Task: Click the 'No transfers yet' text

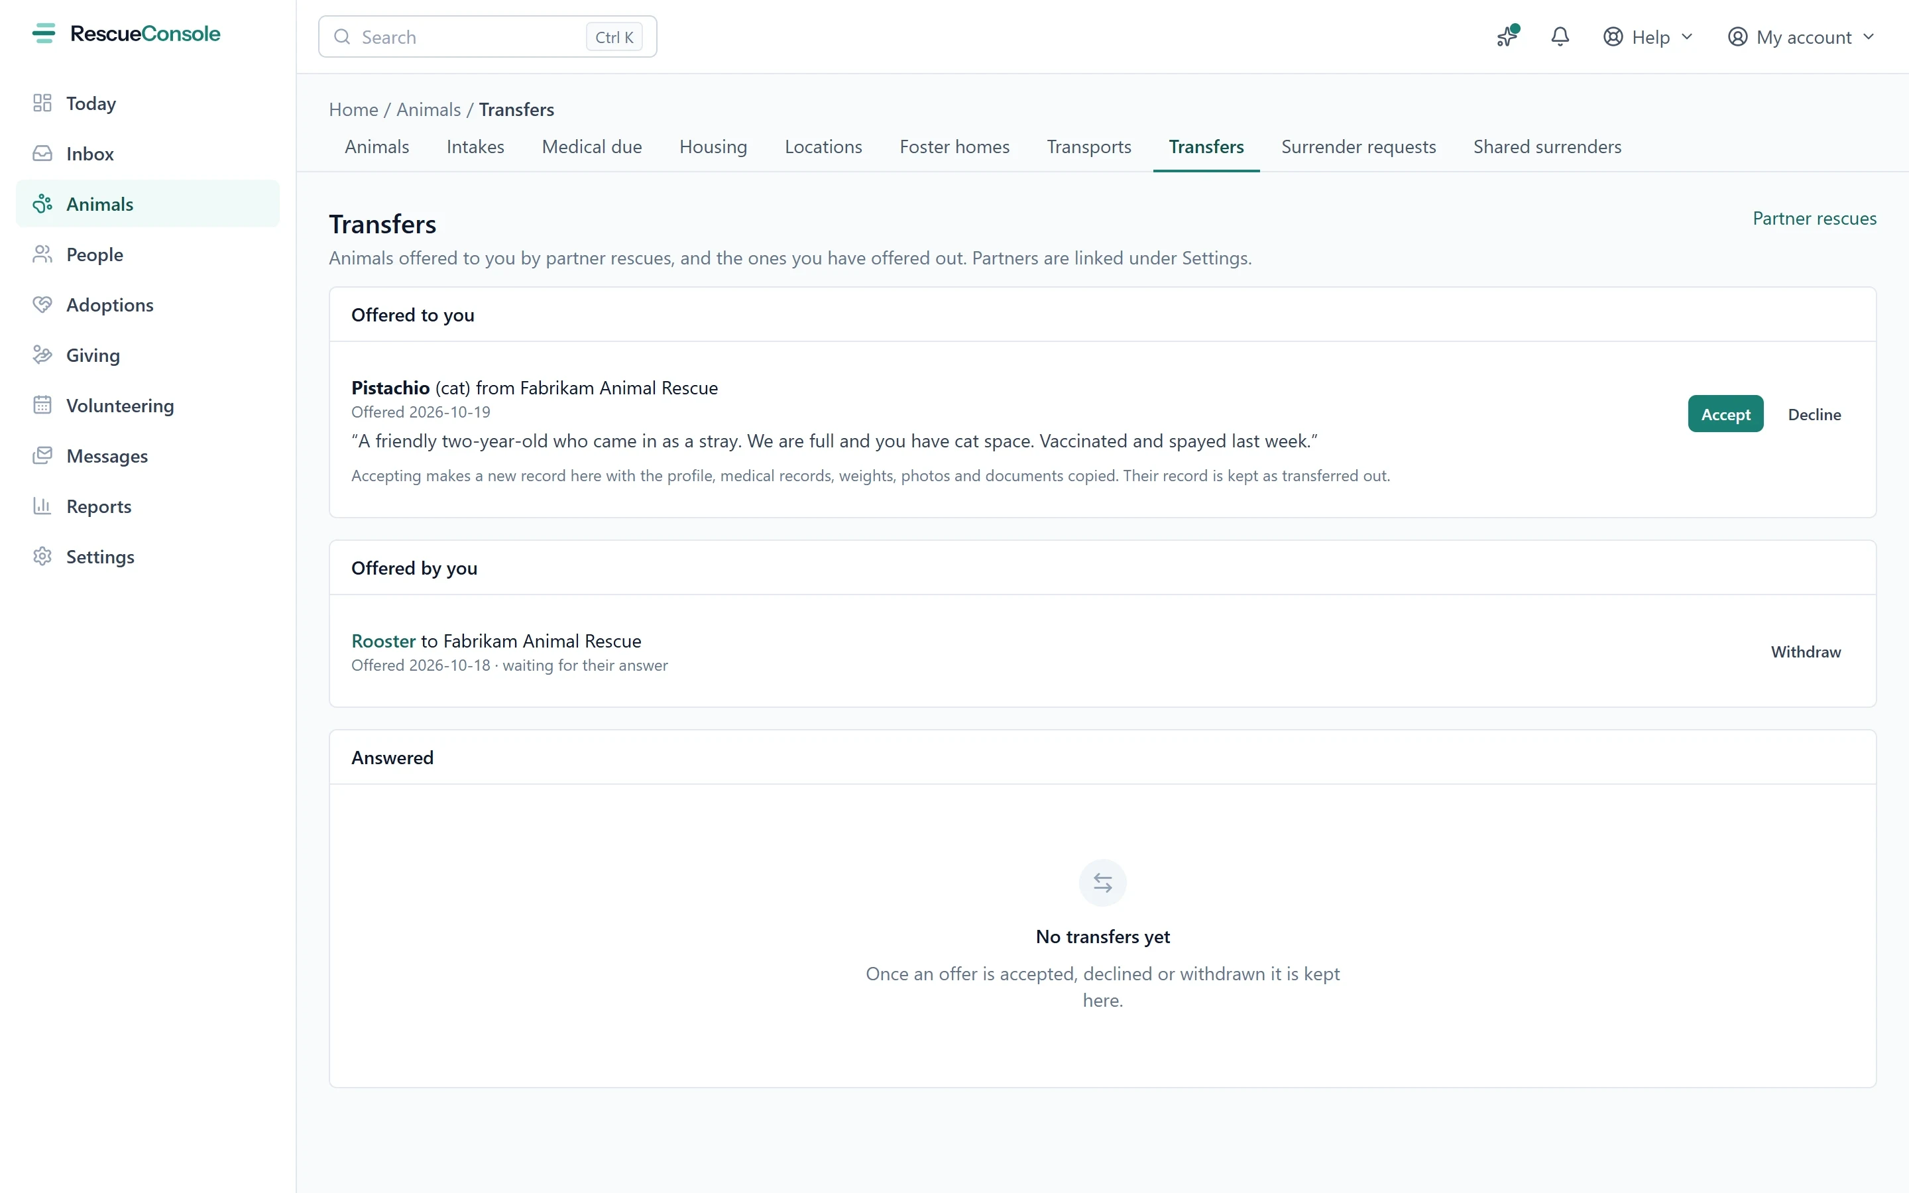Action: [x=1103, y=937]
